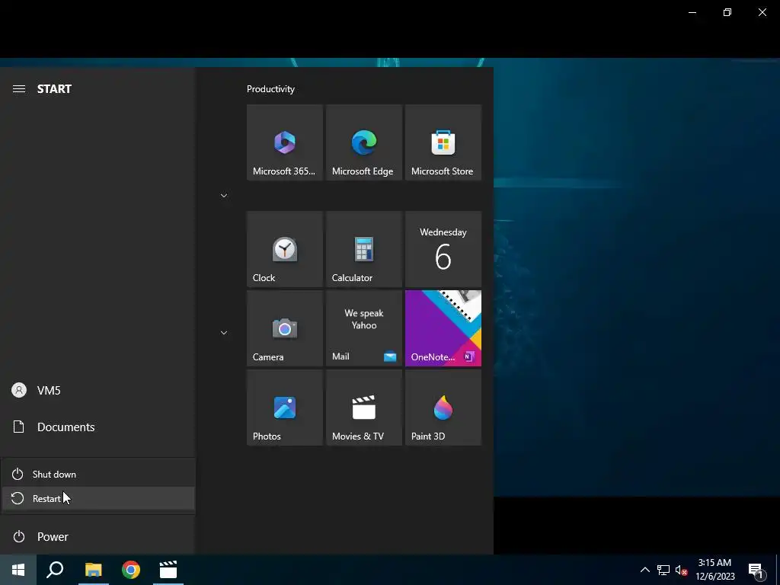
Task: Select Shut down in the power menu
Action: point(98,474)
